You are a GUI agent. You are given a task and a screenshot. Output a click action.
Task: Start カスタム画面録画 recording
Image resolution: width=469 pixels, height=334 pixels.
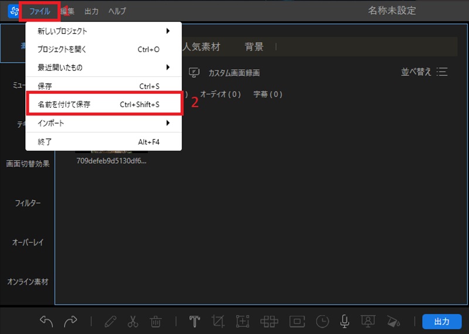234,73
